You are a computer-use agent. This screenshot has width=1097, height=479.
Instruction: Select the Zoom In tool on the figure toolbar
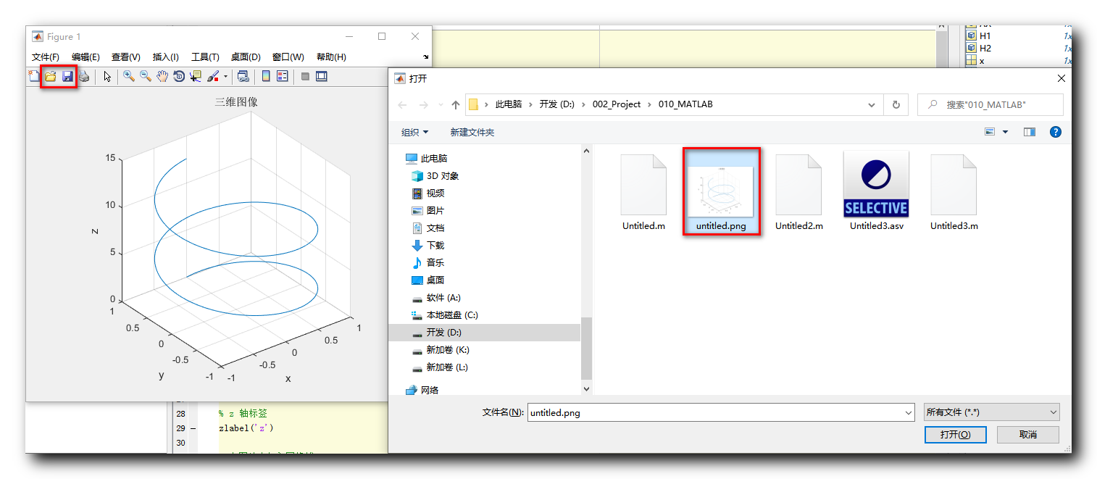click(128, 76)
